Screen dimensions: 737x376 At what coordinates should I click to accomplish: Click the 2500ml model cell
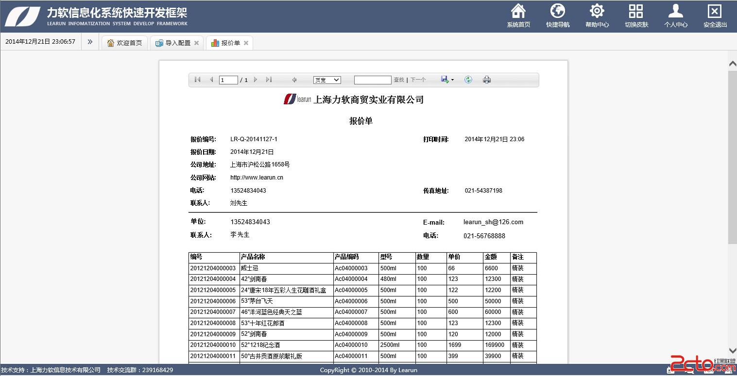397,345
